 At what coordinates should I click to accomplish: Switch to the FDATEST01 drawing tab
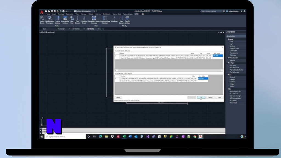point(61,29)
